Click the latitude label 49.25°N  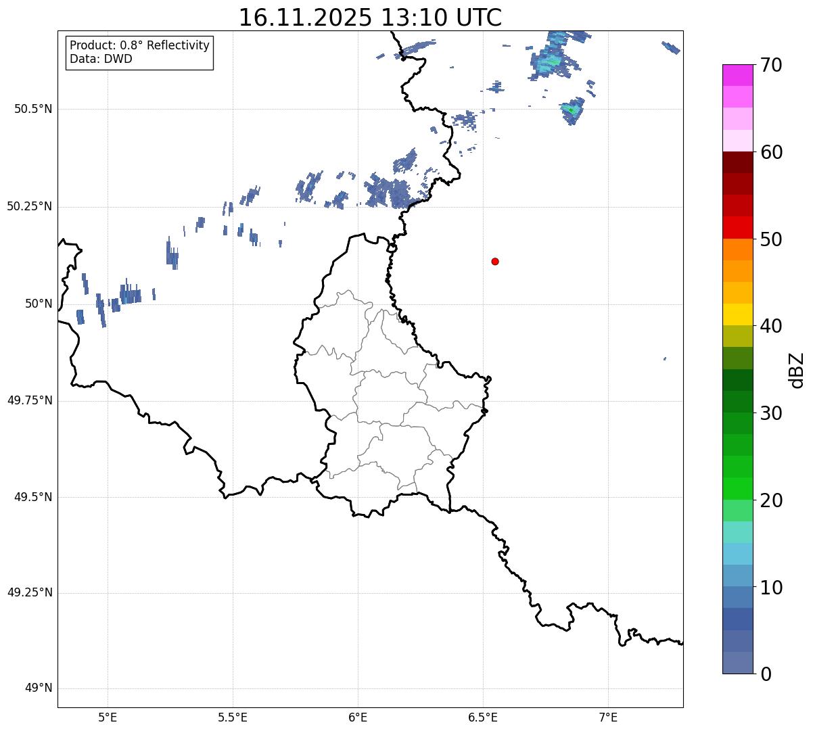pyautogui.click(x=30, y=592)
